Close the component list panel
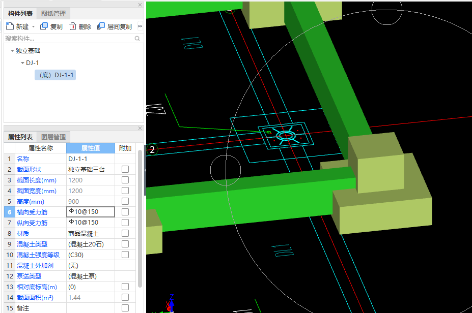The image size is (472, 313). 140,5
